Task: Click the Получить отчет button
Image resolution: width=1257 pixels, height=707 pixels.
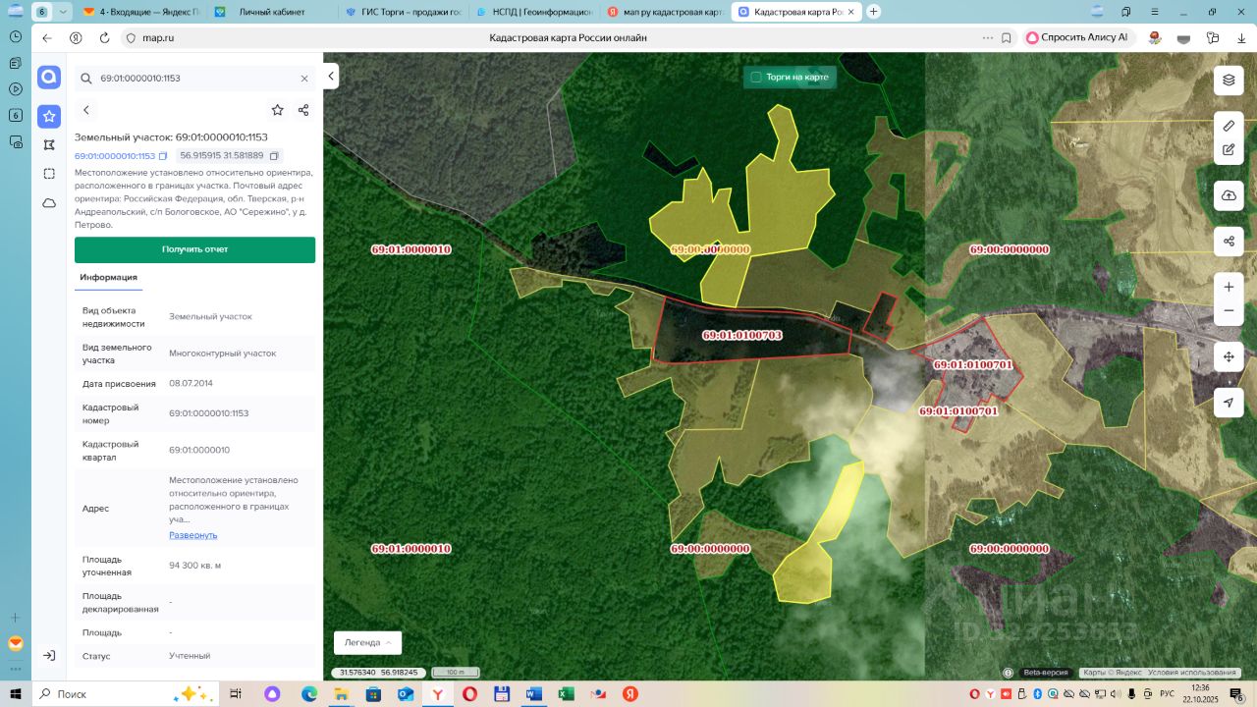Action: [x=194, y=249]
